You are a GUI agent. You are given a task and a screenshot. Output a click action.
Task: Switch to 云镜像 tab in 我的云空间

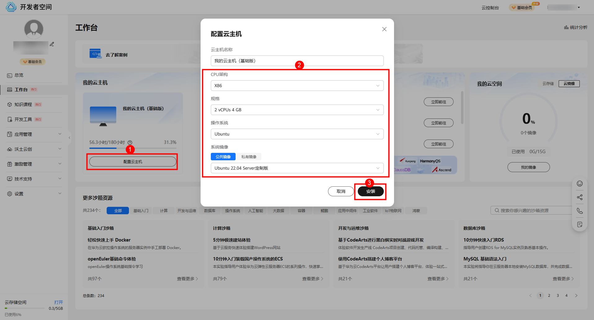point(569,84)
